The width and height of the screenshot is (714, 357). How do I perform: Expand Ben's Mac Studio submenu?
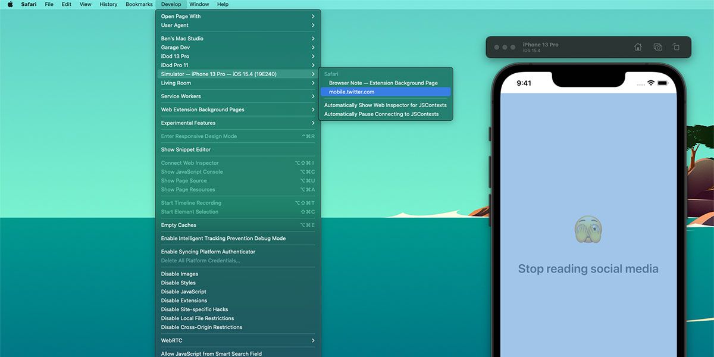[x=238, y=38]
